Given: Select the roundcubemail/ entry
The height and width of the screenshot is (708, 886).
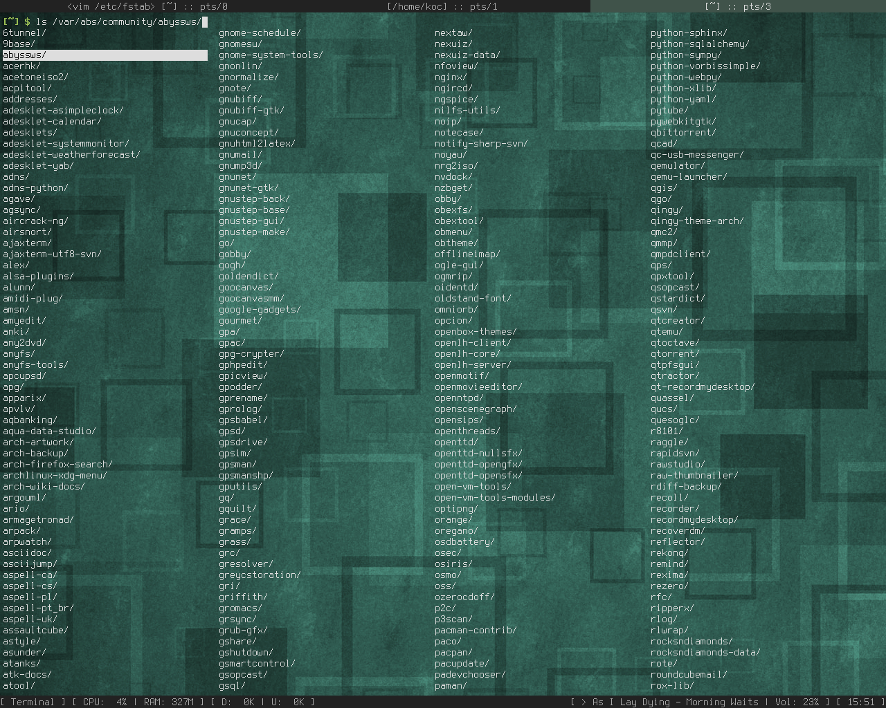Looking at the screenshot, I should point(689,674).
